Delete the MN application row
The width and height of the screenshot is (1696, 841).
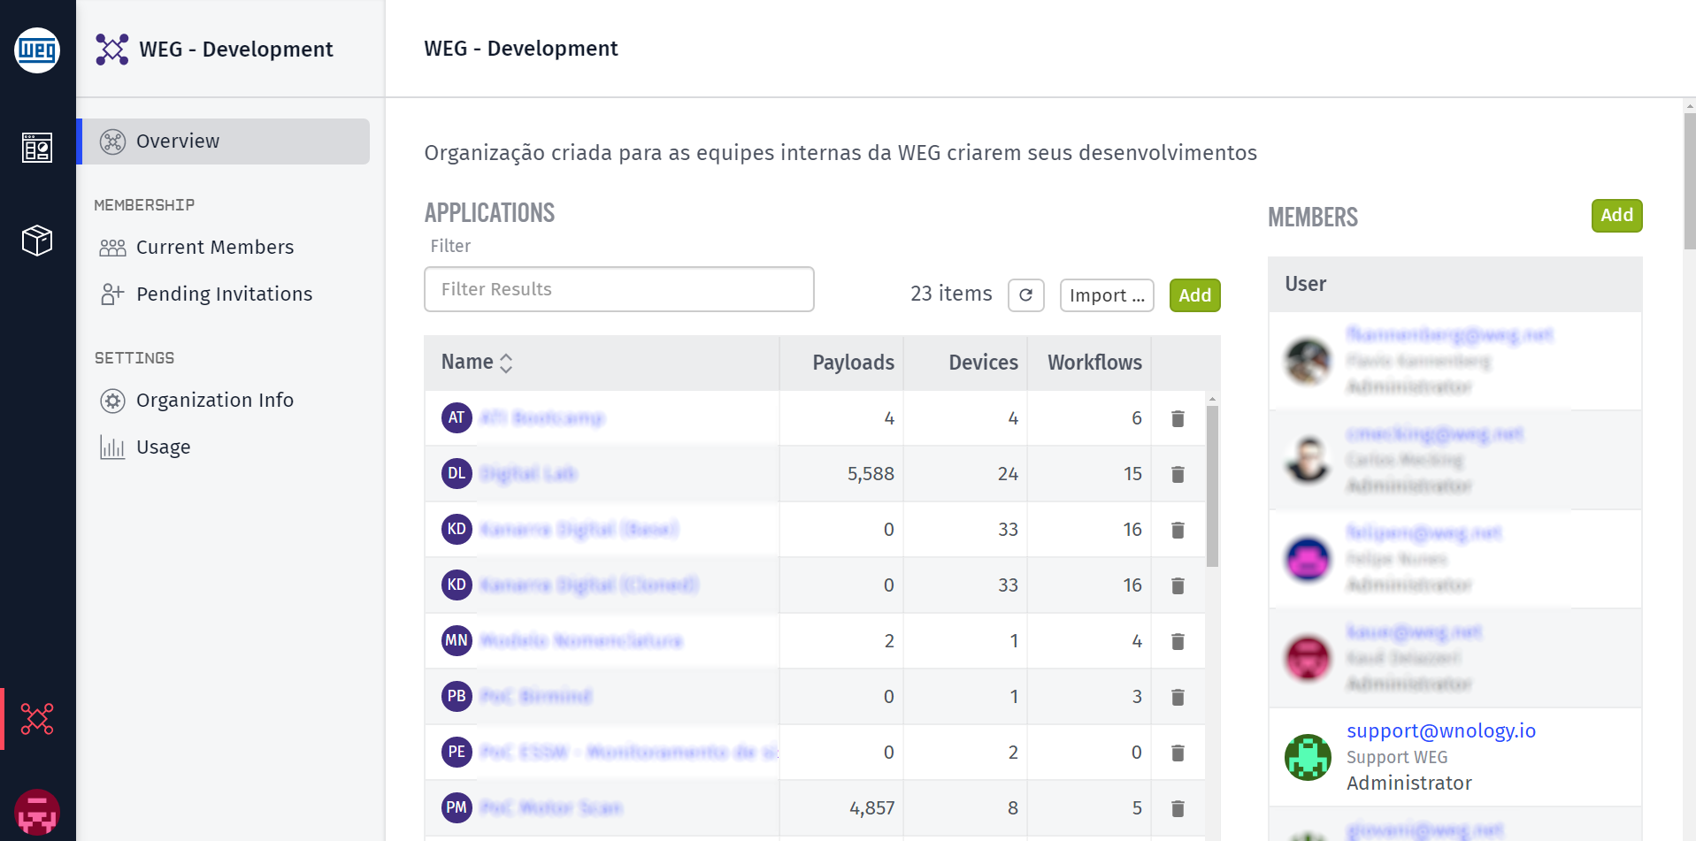click(1178, 641)
